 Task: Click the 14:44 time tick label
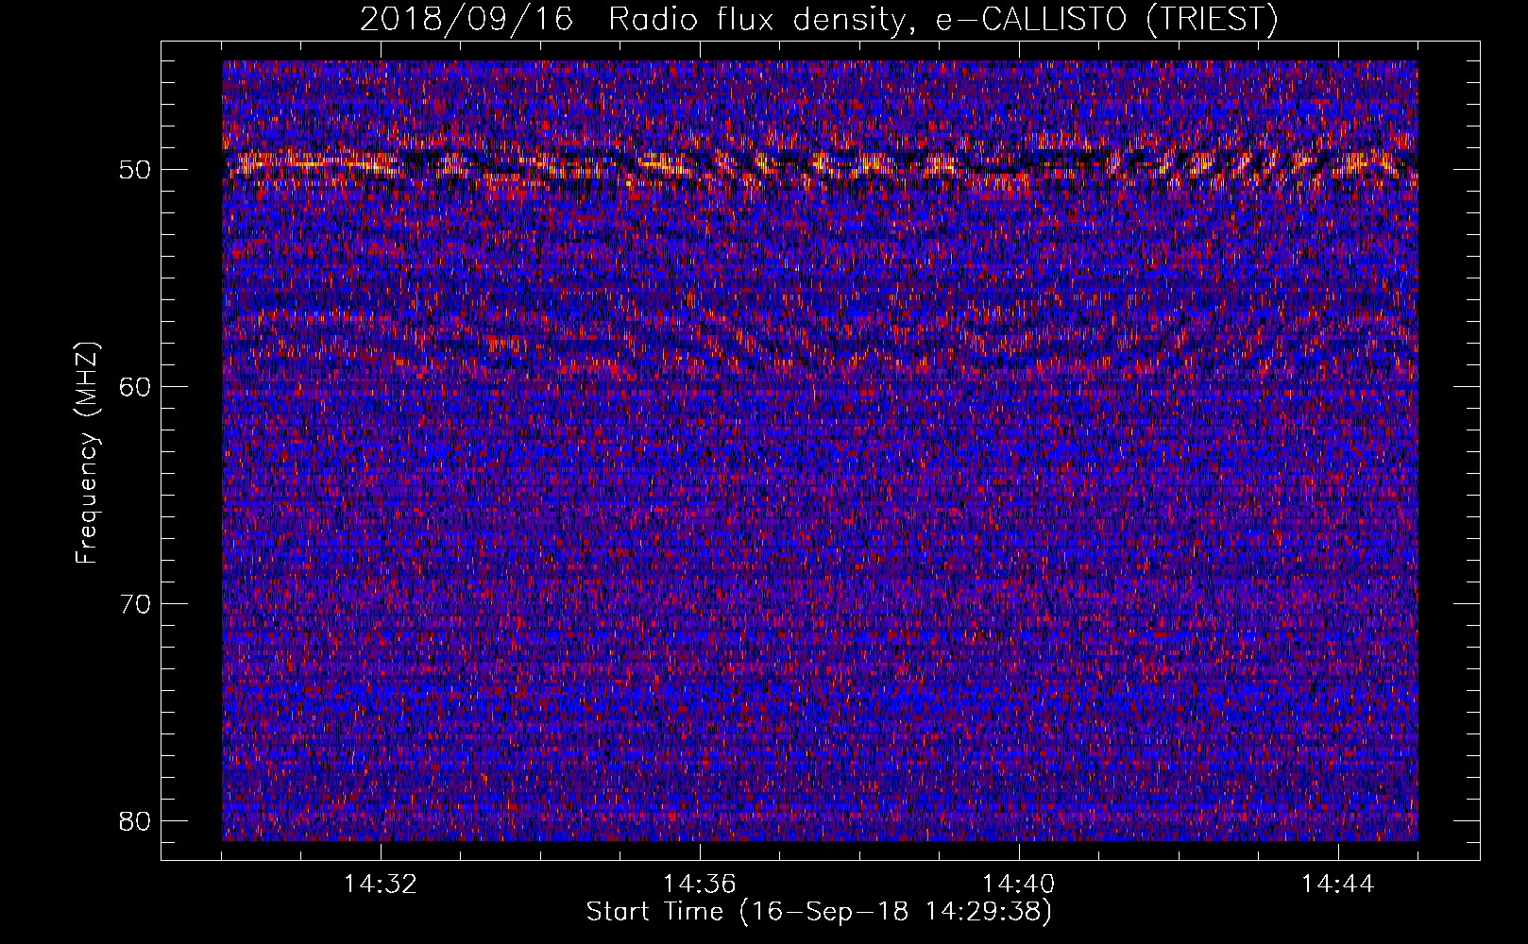pyautogui.click(x=1337, y=885)
